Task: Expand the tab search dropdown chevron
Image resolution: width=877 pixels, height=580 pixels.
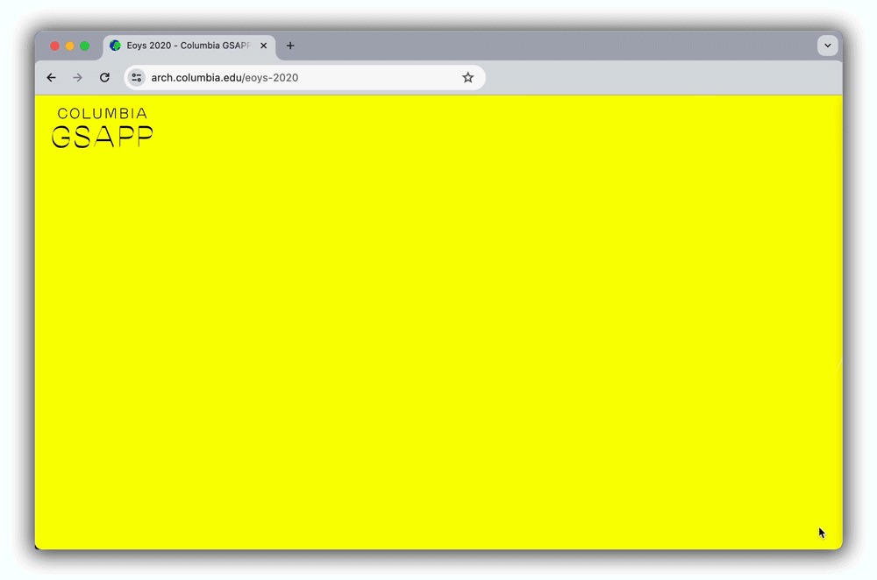Action: (x=827, y=46)
